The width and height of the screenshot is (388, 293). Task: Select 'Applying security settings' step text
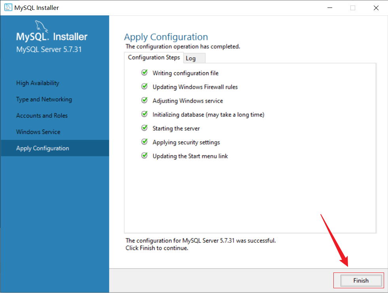point(186,142)
